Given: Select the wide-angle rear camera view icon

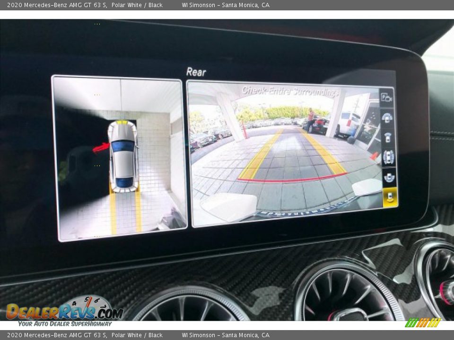Looking at the screenshot, I should pyautogui.click(x=389, y=177).
